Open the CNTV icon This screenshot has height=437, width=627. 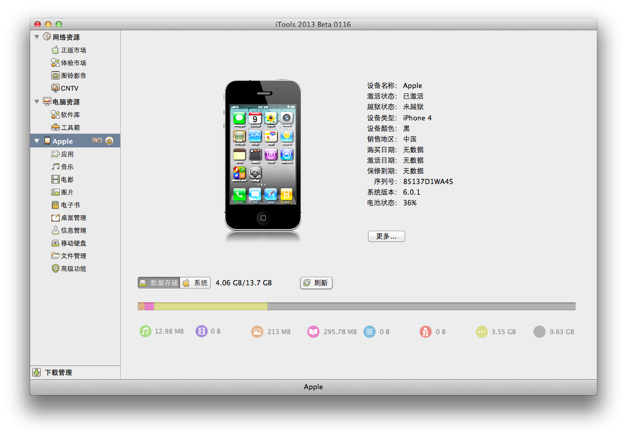click(x=55, y=88)
